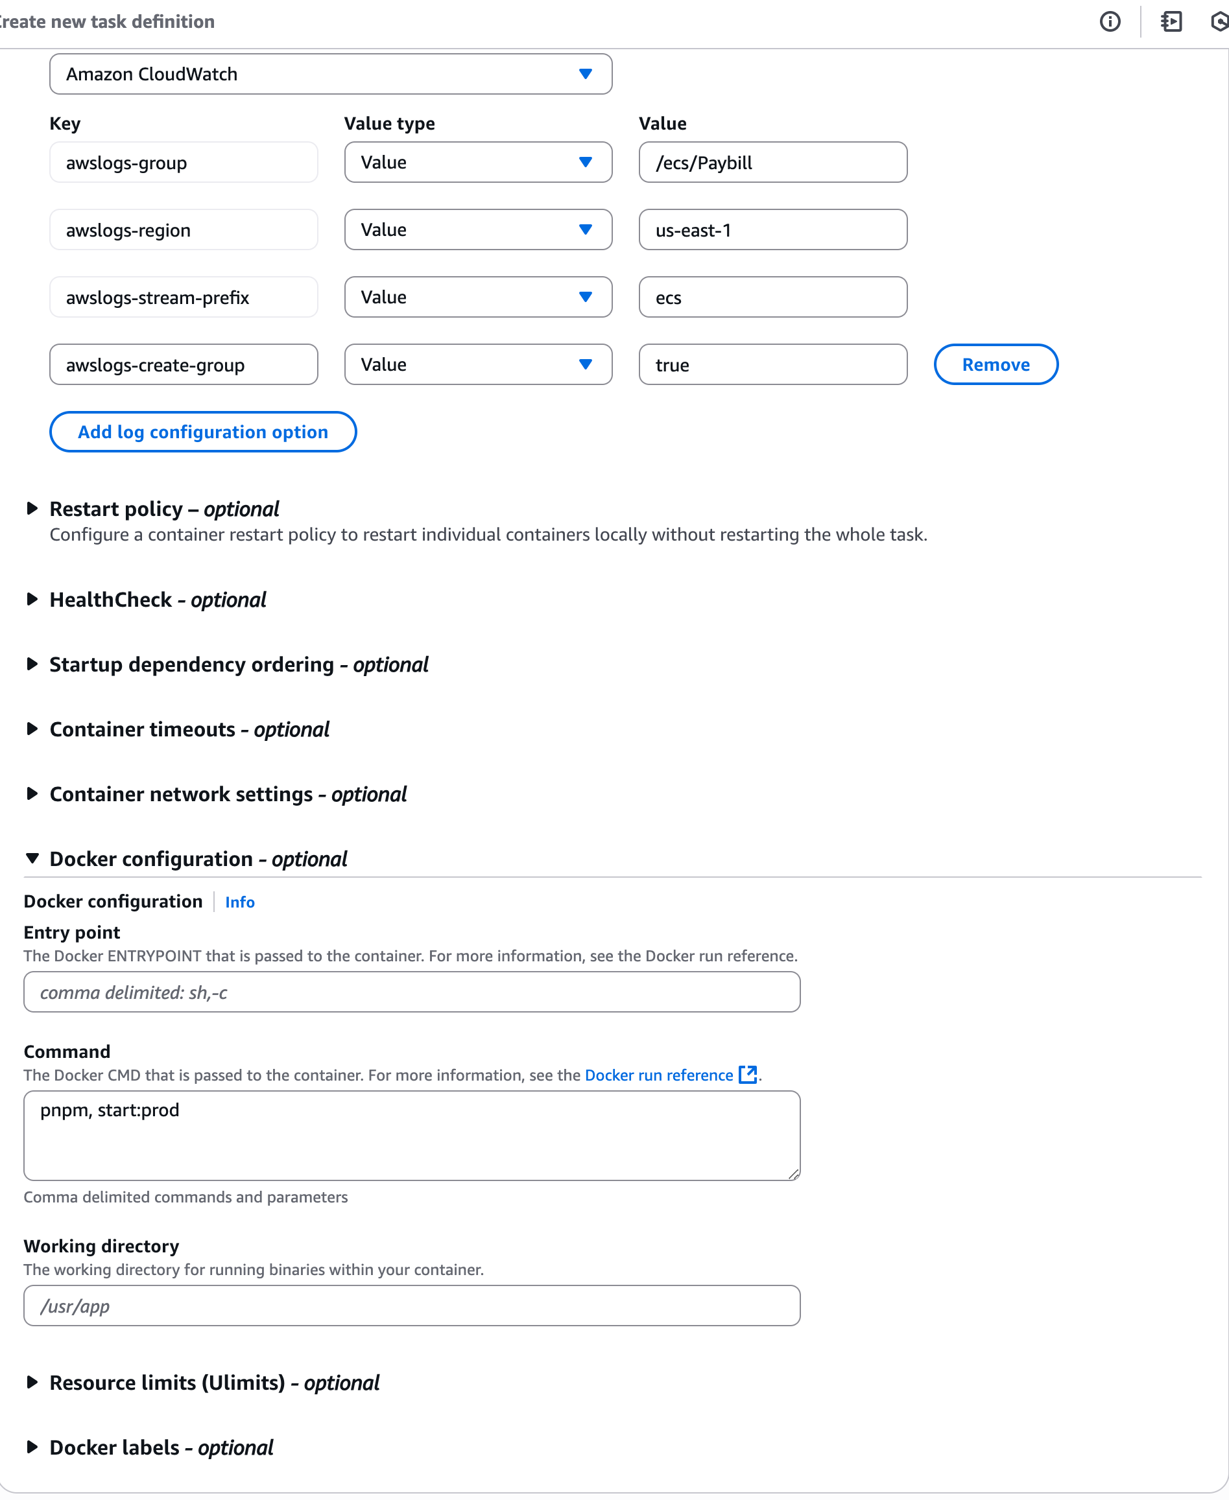1229x1500 pixels.
Task: Click the Entry point input field
Action: pos(411,992)
